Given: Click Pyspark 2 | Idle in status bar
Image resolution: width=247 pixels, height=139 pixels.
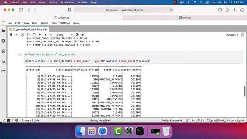Looking at the screenshot, I should coord(30,120).
